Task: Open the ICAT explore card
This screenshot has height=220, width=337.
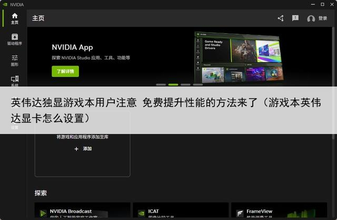Action: [181, 212]
